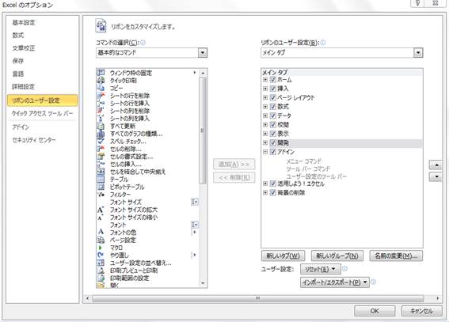The height and width of the screenshot is (322, 449).
Task: Click the 名前の変更 button
Action: click(x=396, y=256)
